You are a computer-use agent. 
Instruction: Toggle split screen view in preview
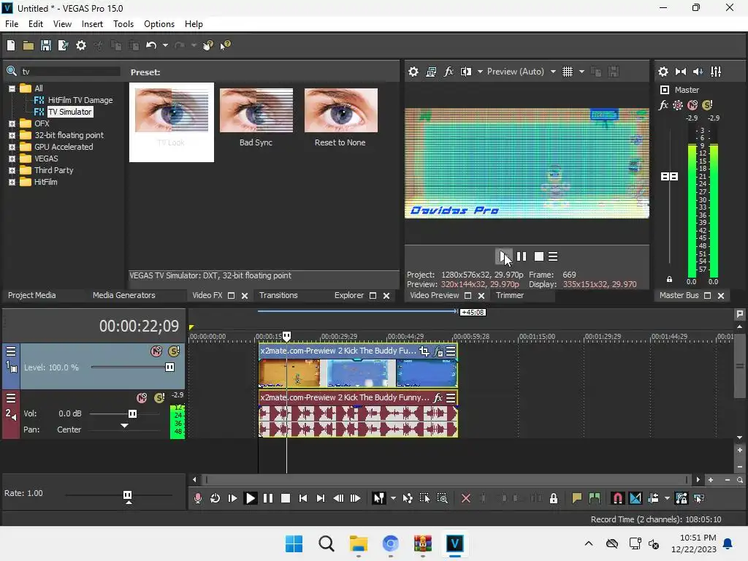click(466, 72)
